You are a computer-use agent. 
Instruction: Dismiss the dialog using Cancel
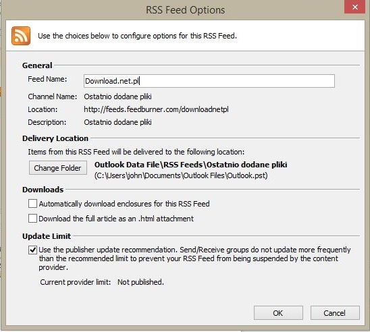click(335, 313)
